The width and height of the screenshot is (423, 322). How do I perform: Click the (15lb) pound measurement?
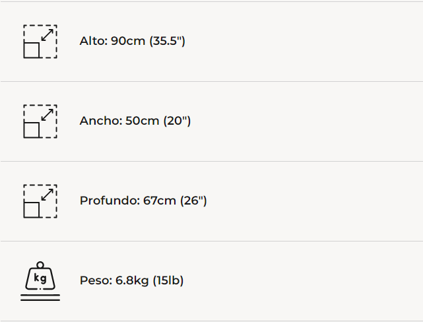(x=168, y=280)
